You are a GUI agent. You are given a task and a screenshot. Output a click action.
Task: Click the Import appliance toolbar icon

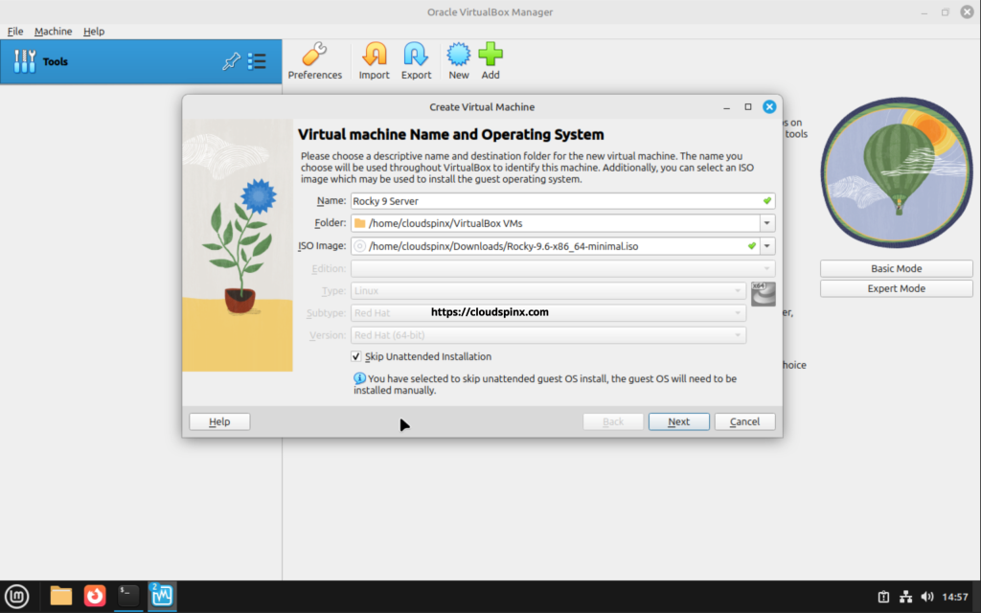coord(374,59)
